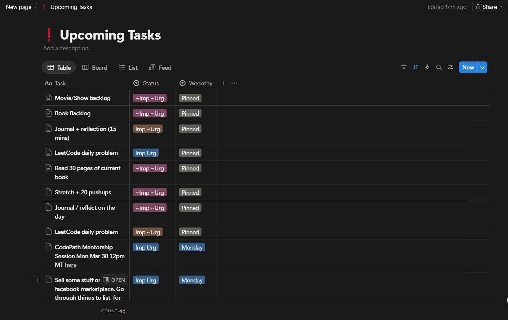
Task: Click the Pinned tag for Stretch + 20 pushups
Action: 190,192
